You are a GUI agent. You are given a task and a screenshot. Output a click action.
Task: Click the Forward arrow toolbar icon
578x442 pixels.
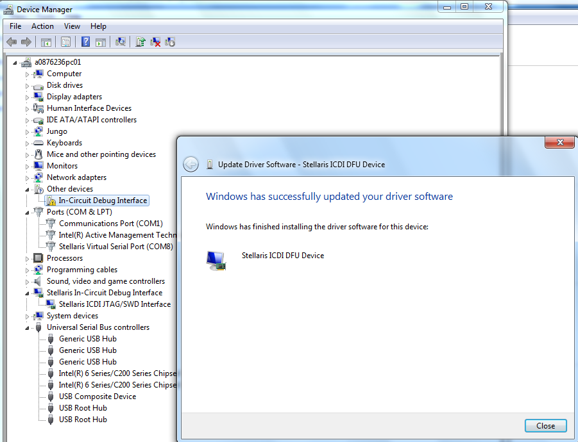26,42
